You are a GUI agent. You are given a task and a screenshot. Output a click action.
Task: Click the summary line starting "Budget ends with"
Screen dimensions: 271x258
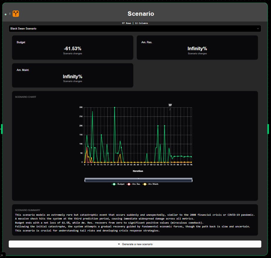coord(109,223)
